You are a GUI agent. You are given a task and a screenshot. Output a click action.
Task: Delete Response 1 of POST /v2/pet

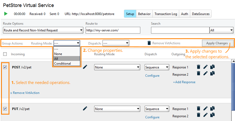coord(199,67)
